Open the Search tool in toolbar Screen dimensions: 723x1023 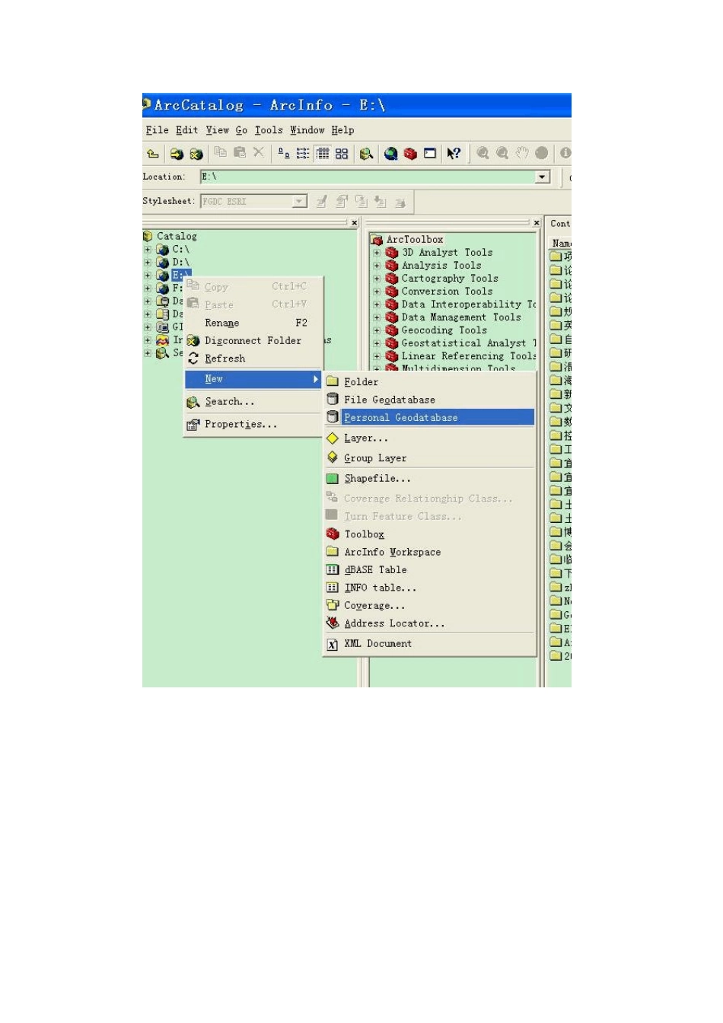[x=366, y=154]
